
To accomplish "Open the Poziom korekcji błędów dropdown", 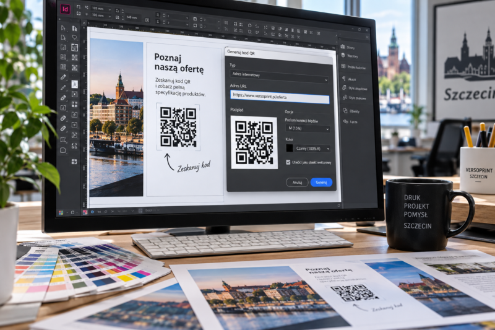I will (x=308, y=128).
